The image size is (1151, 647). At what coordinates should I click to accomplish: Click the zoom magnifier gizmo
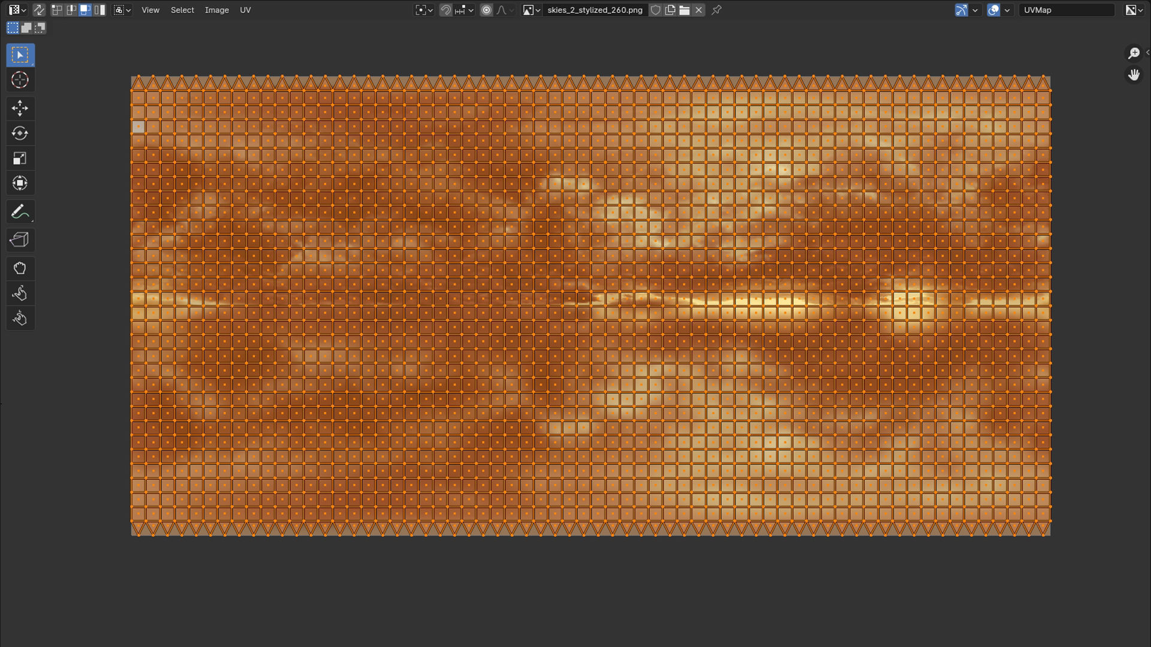point(1133,53)
